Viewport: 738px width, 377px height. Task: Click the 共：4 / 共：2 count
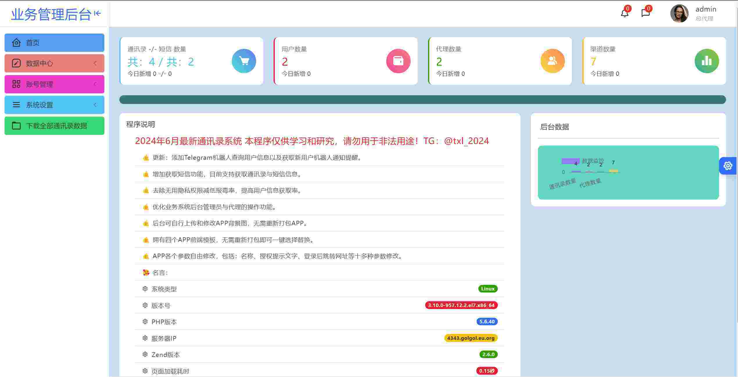click(x=161, y=62)
